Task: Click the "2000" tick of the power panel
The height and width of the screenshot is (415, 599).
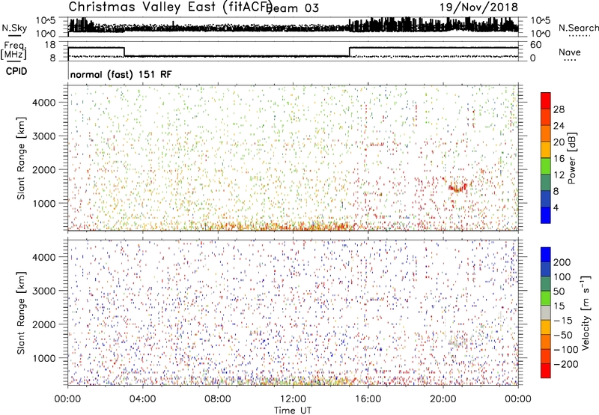Action: tap(44, 169)
